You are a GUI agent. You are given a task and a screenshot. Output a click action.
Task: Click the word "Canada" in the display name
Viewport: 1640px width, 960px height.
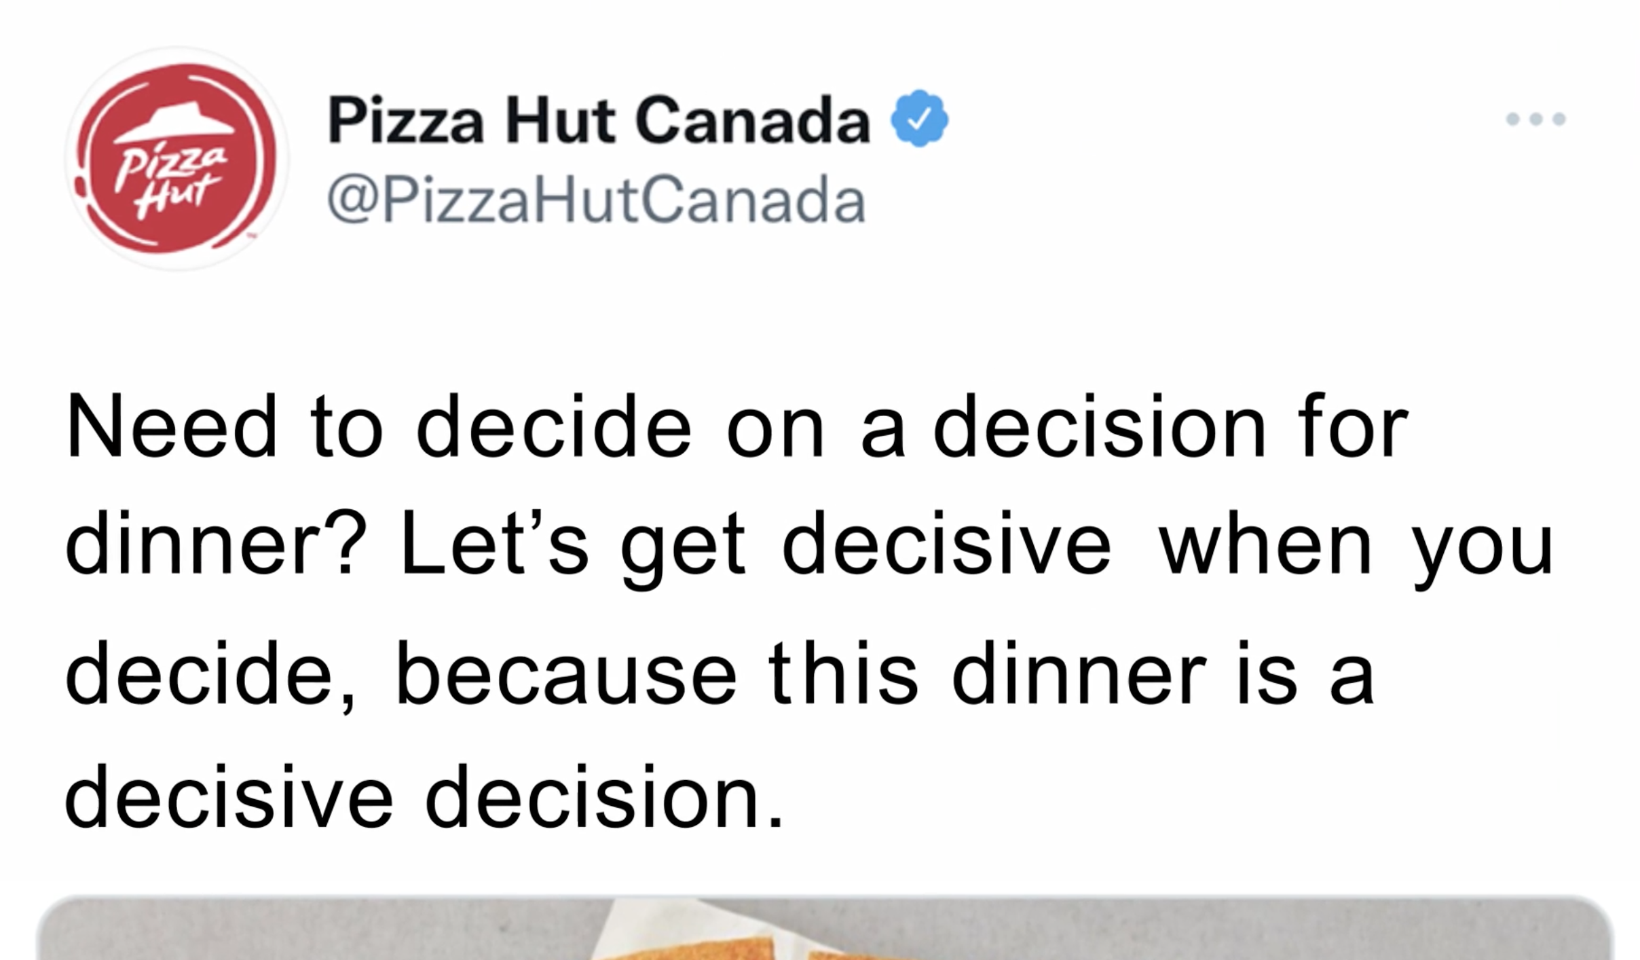[752, 121]
